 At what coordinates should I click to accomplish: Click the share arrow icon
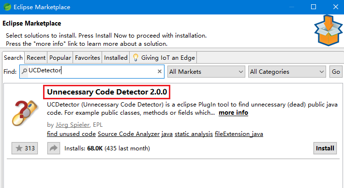coord(54,148)
